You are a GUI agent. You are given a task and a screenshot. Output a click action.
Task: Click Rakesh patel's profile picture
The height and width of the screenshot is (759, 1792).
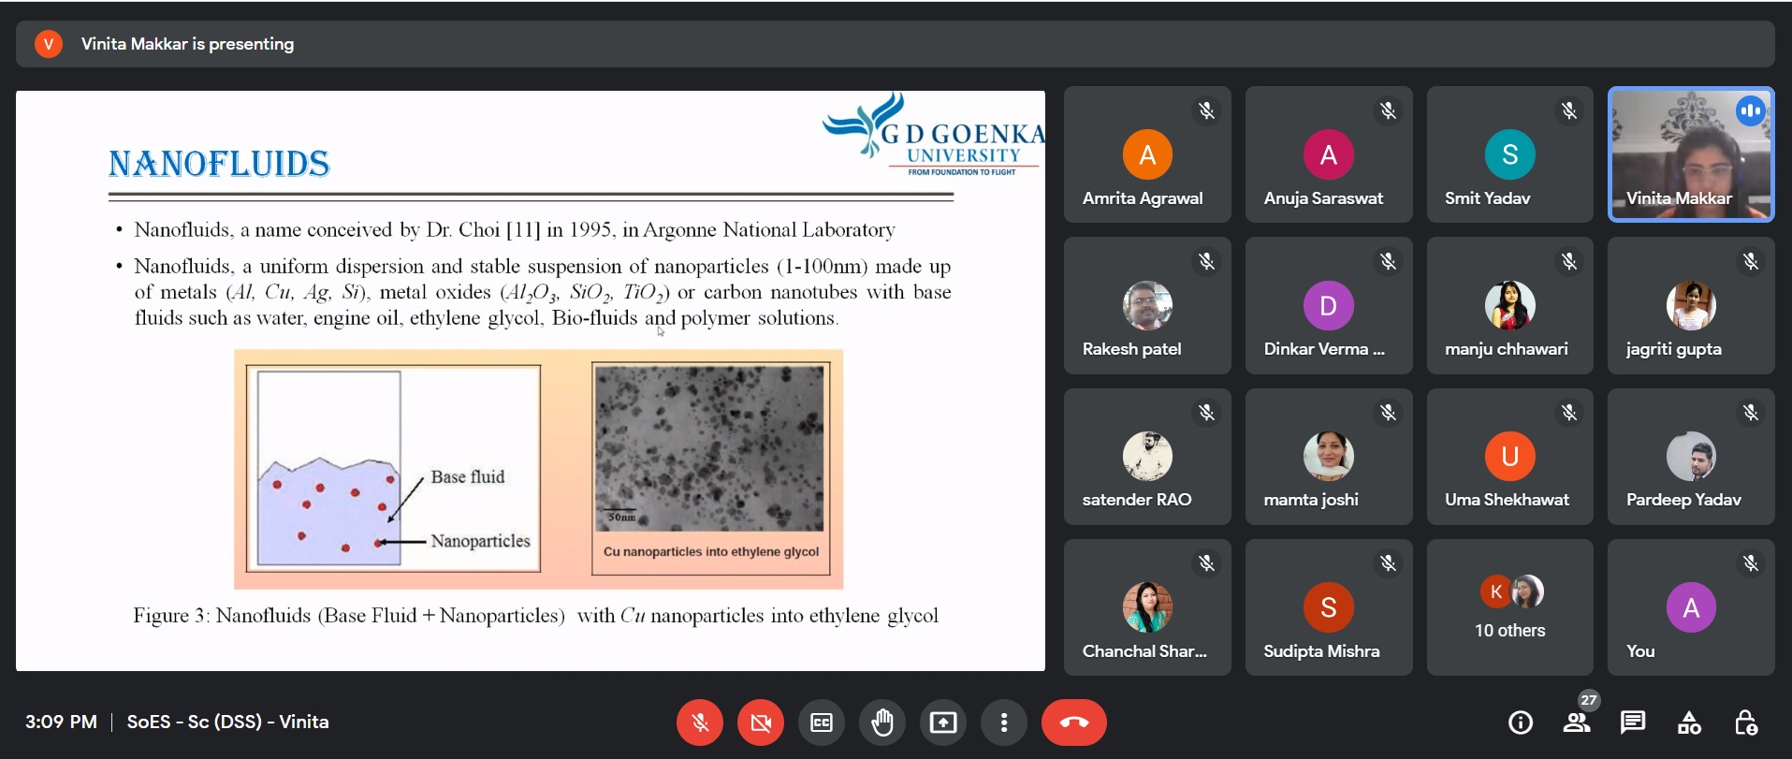(1147, 305)
